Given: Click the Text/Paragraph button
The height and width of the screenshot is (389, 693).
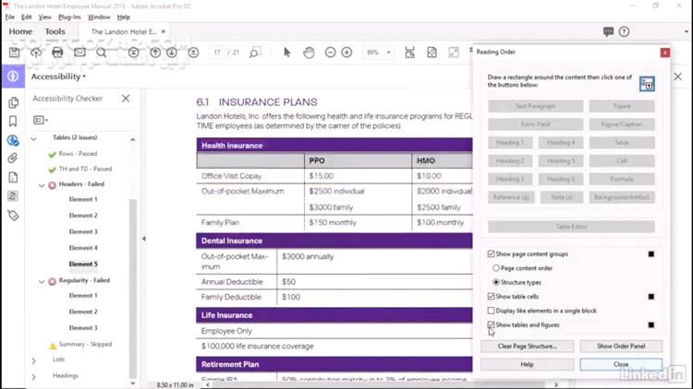Looking at the screenshot, I should [x=535, y=106].
